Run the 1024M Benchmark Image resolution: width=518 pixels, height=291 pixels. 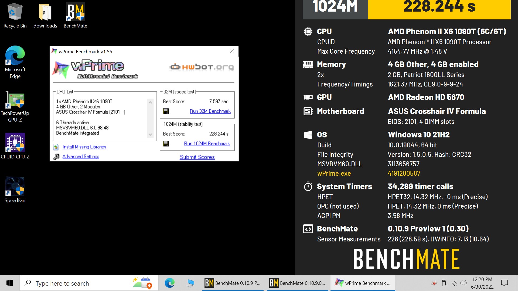coord(207,144)
